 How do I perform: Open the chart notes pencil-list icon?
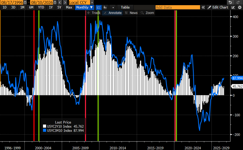point(233,7)
